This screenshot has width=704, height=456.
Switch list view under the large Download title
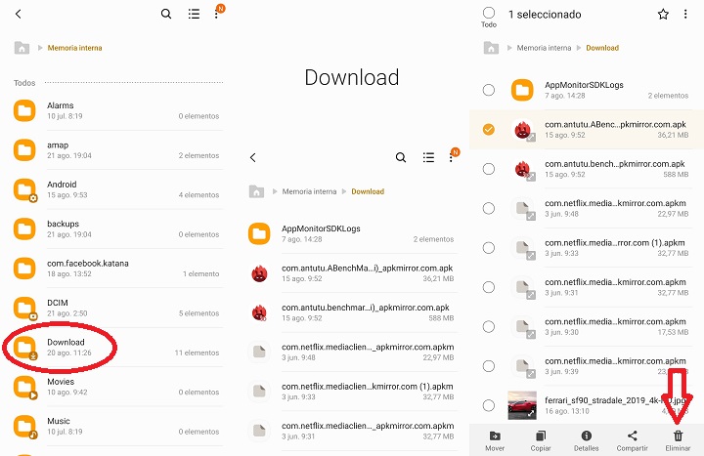(428, 157)
